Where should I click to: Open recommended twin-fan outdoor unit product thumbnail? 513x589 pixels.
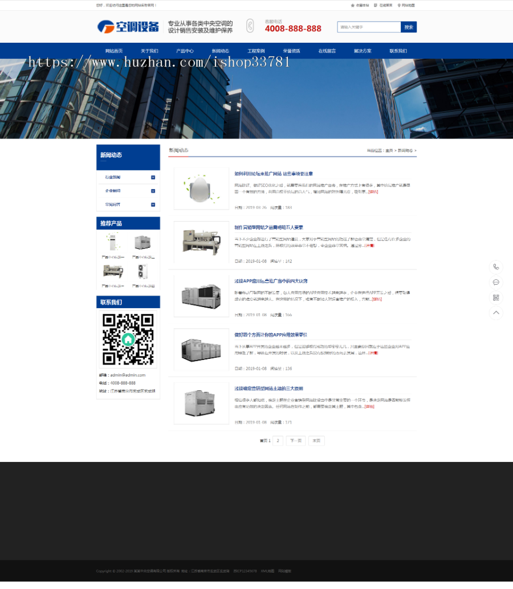pos(143,271)
